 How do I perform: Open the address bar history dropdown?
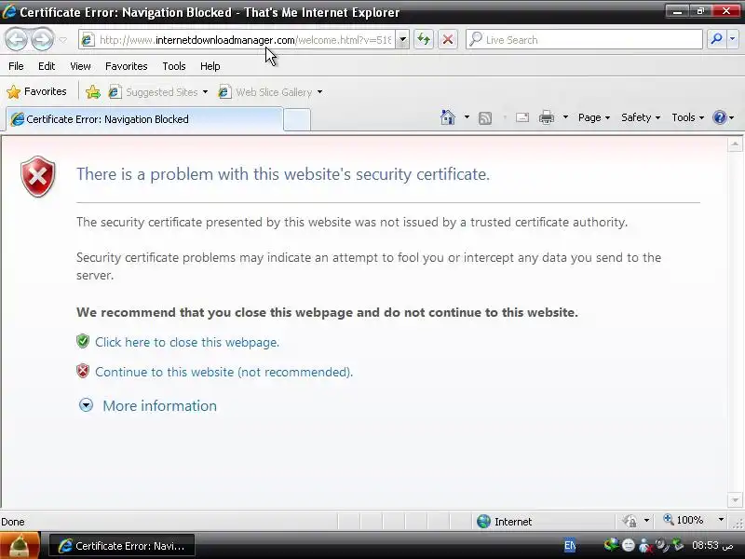pos(402,40)
